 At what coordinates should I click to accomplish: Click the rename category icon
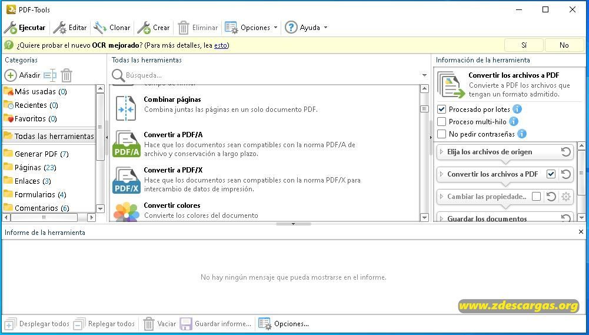coord(50,75)
